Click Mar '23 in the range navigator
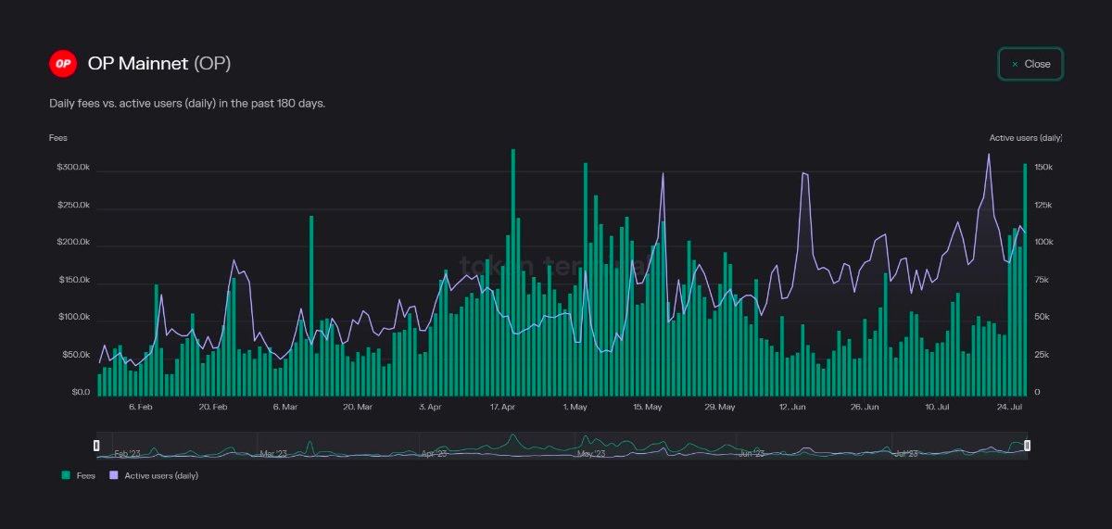The width and height of the screenshot is (1112, 529). coord(274,454)
